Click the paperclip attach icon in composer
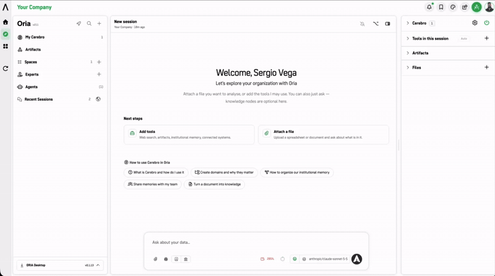 coord(155,259)
